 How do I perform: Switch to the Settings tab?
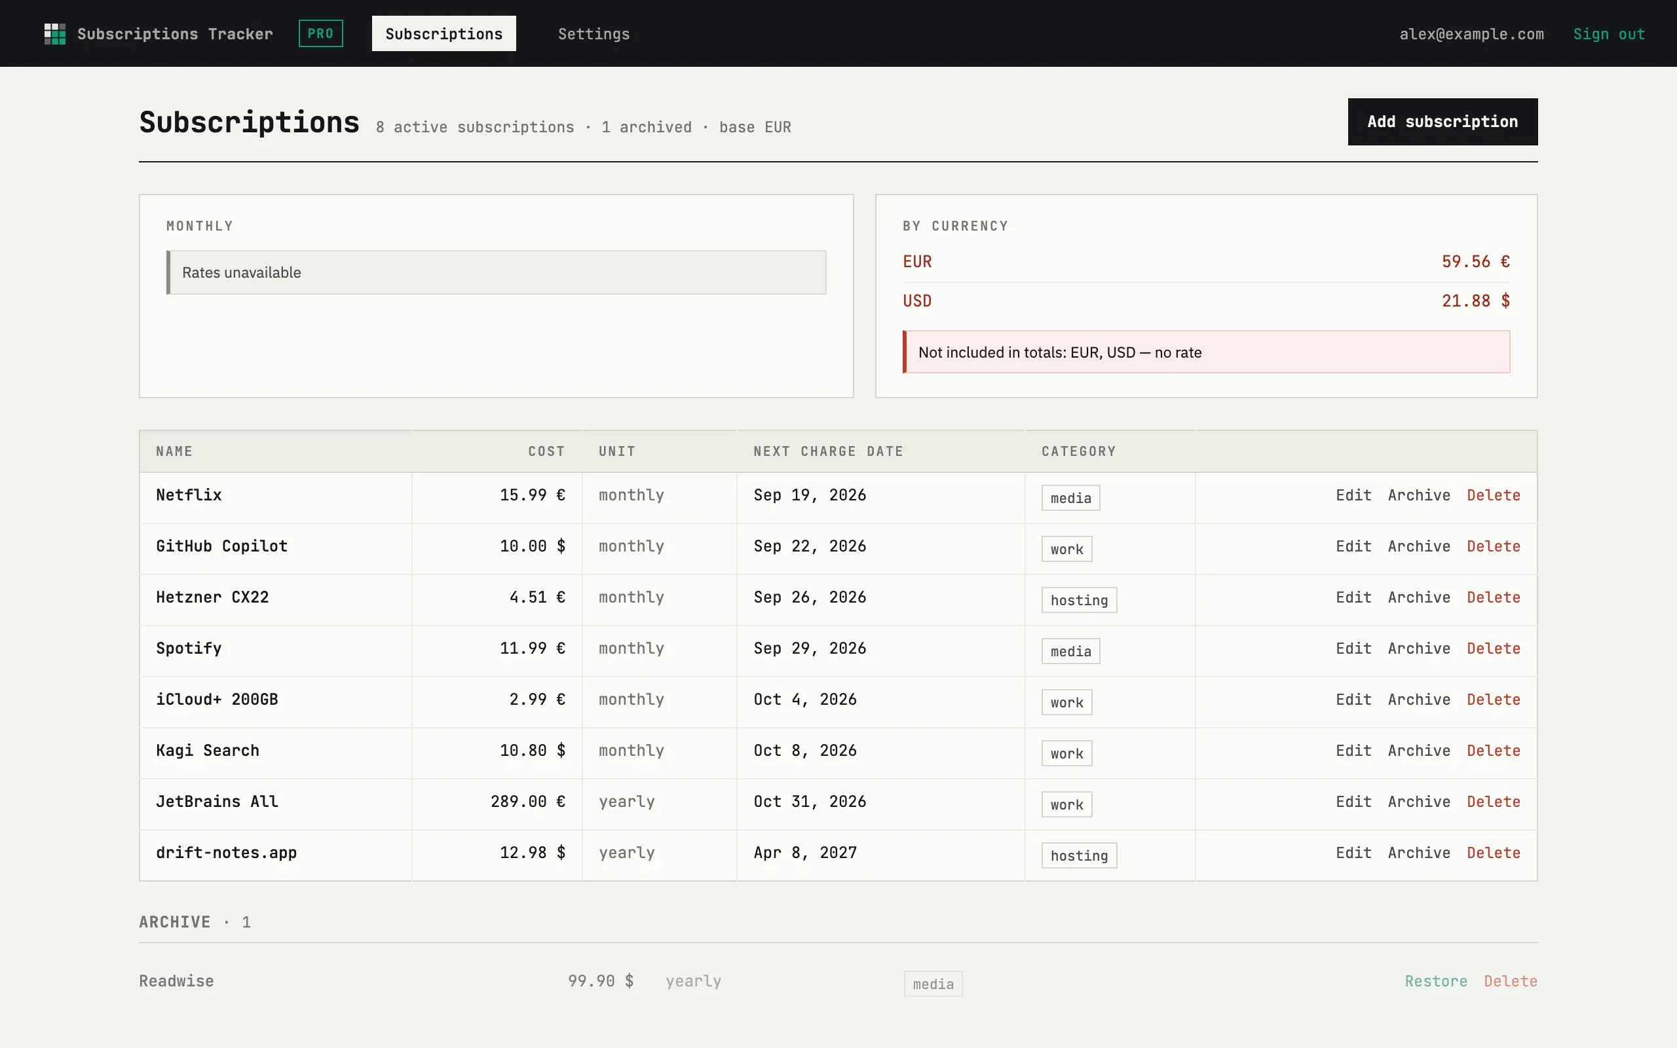tap(594, 33)
